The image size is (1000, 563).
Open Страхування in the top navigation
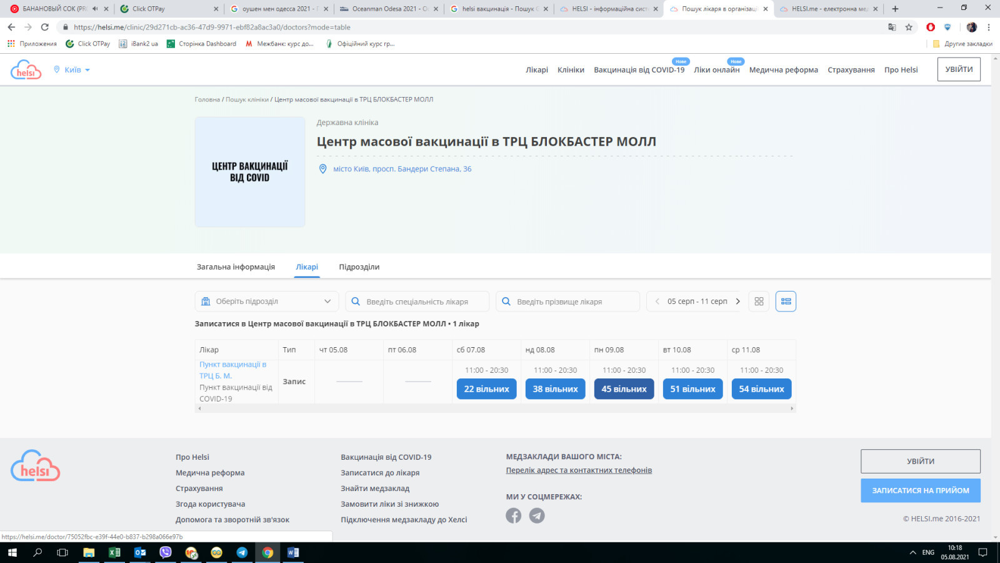click(851, 69)
